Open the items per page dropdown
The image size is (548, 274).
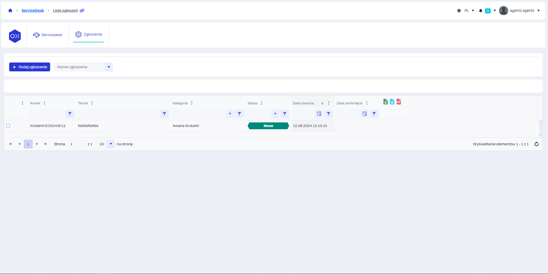(x=111, y=144)
